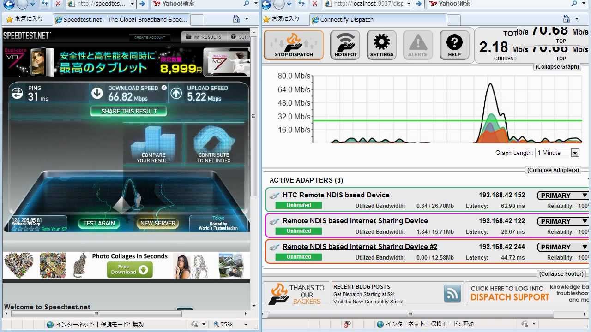The width and height of the screenshot is (591, 332).
Task: Open Dispatch Settings gear icon
Action: (x=381, y=45)
